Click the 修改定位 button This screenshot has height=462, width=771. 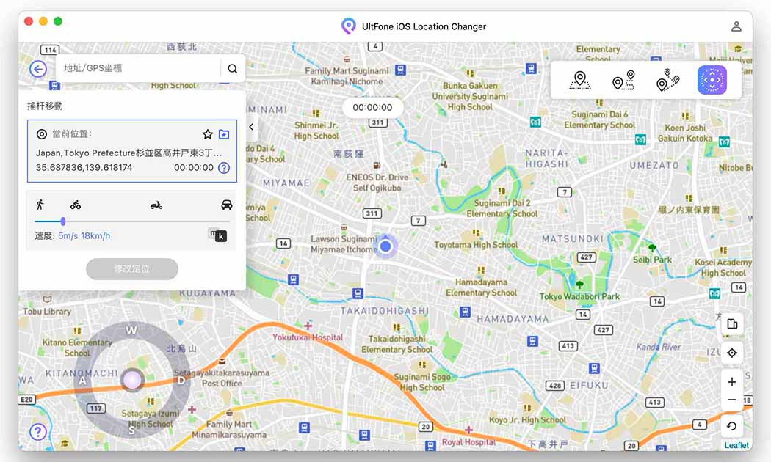click(132, 269)
